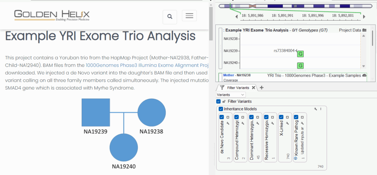Image resolution: width=377 pixels, height=175 pixels.
Task: Click the cloud icon beside Example Samples
Action: [364, 75]
